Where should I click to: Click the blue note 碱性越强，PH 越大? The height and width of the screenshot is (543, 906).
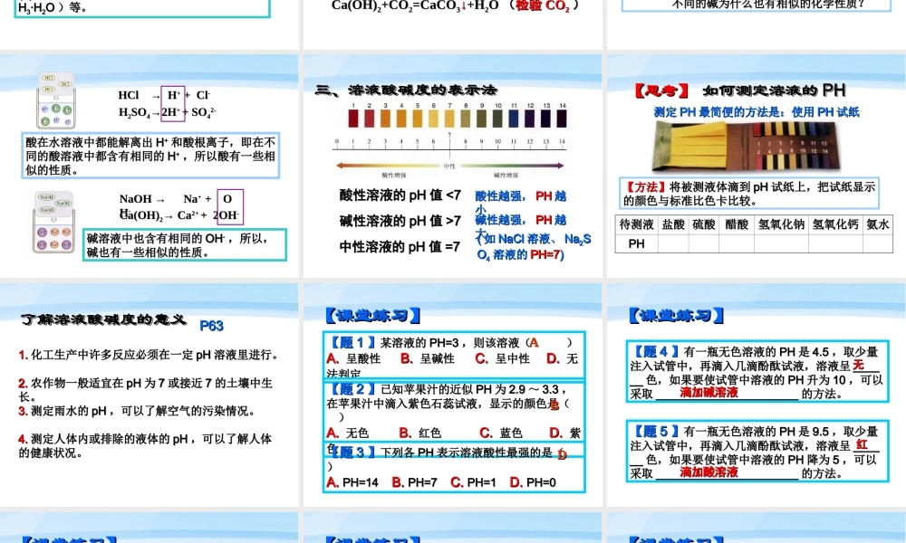pos(520,226)
